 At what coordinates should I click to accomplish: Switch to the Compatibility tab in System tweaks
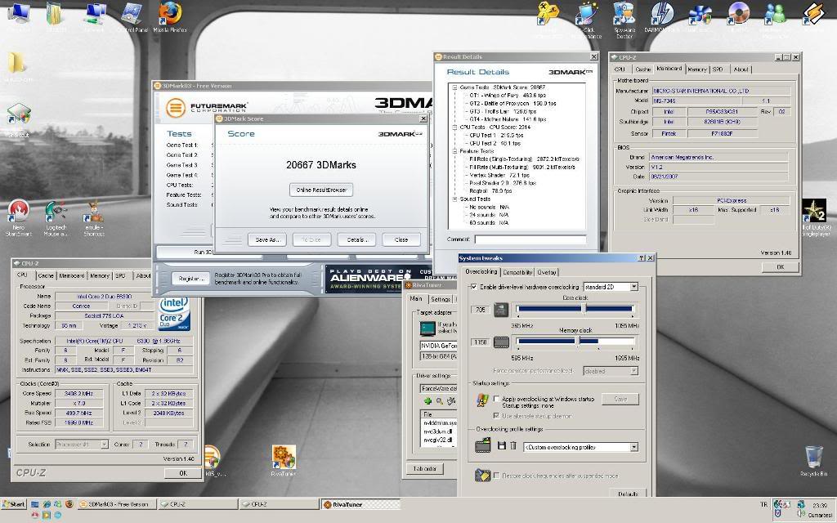[517, 272]
